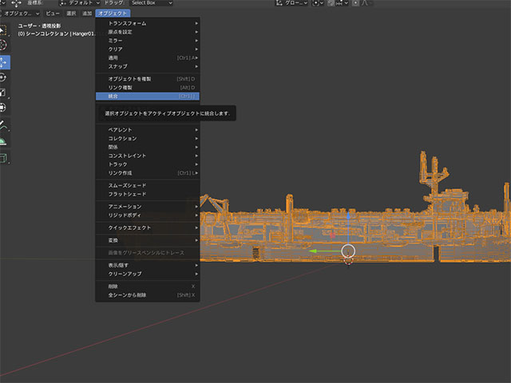The width and height of the screenshot is (511, 383).
Task: Expand the リジッドボディ submenu
Action: click(147, 215)
